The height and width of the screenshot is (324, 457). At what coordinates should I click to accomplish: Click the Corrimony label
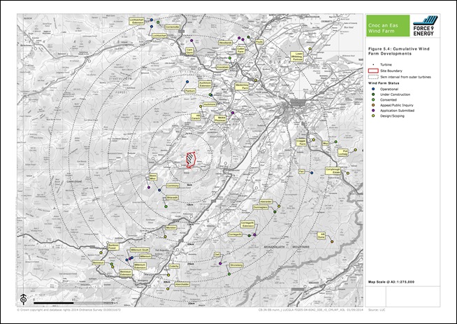click(x=173, y=185)
